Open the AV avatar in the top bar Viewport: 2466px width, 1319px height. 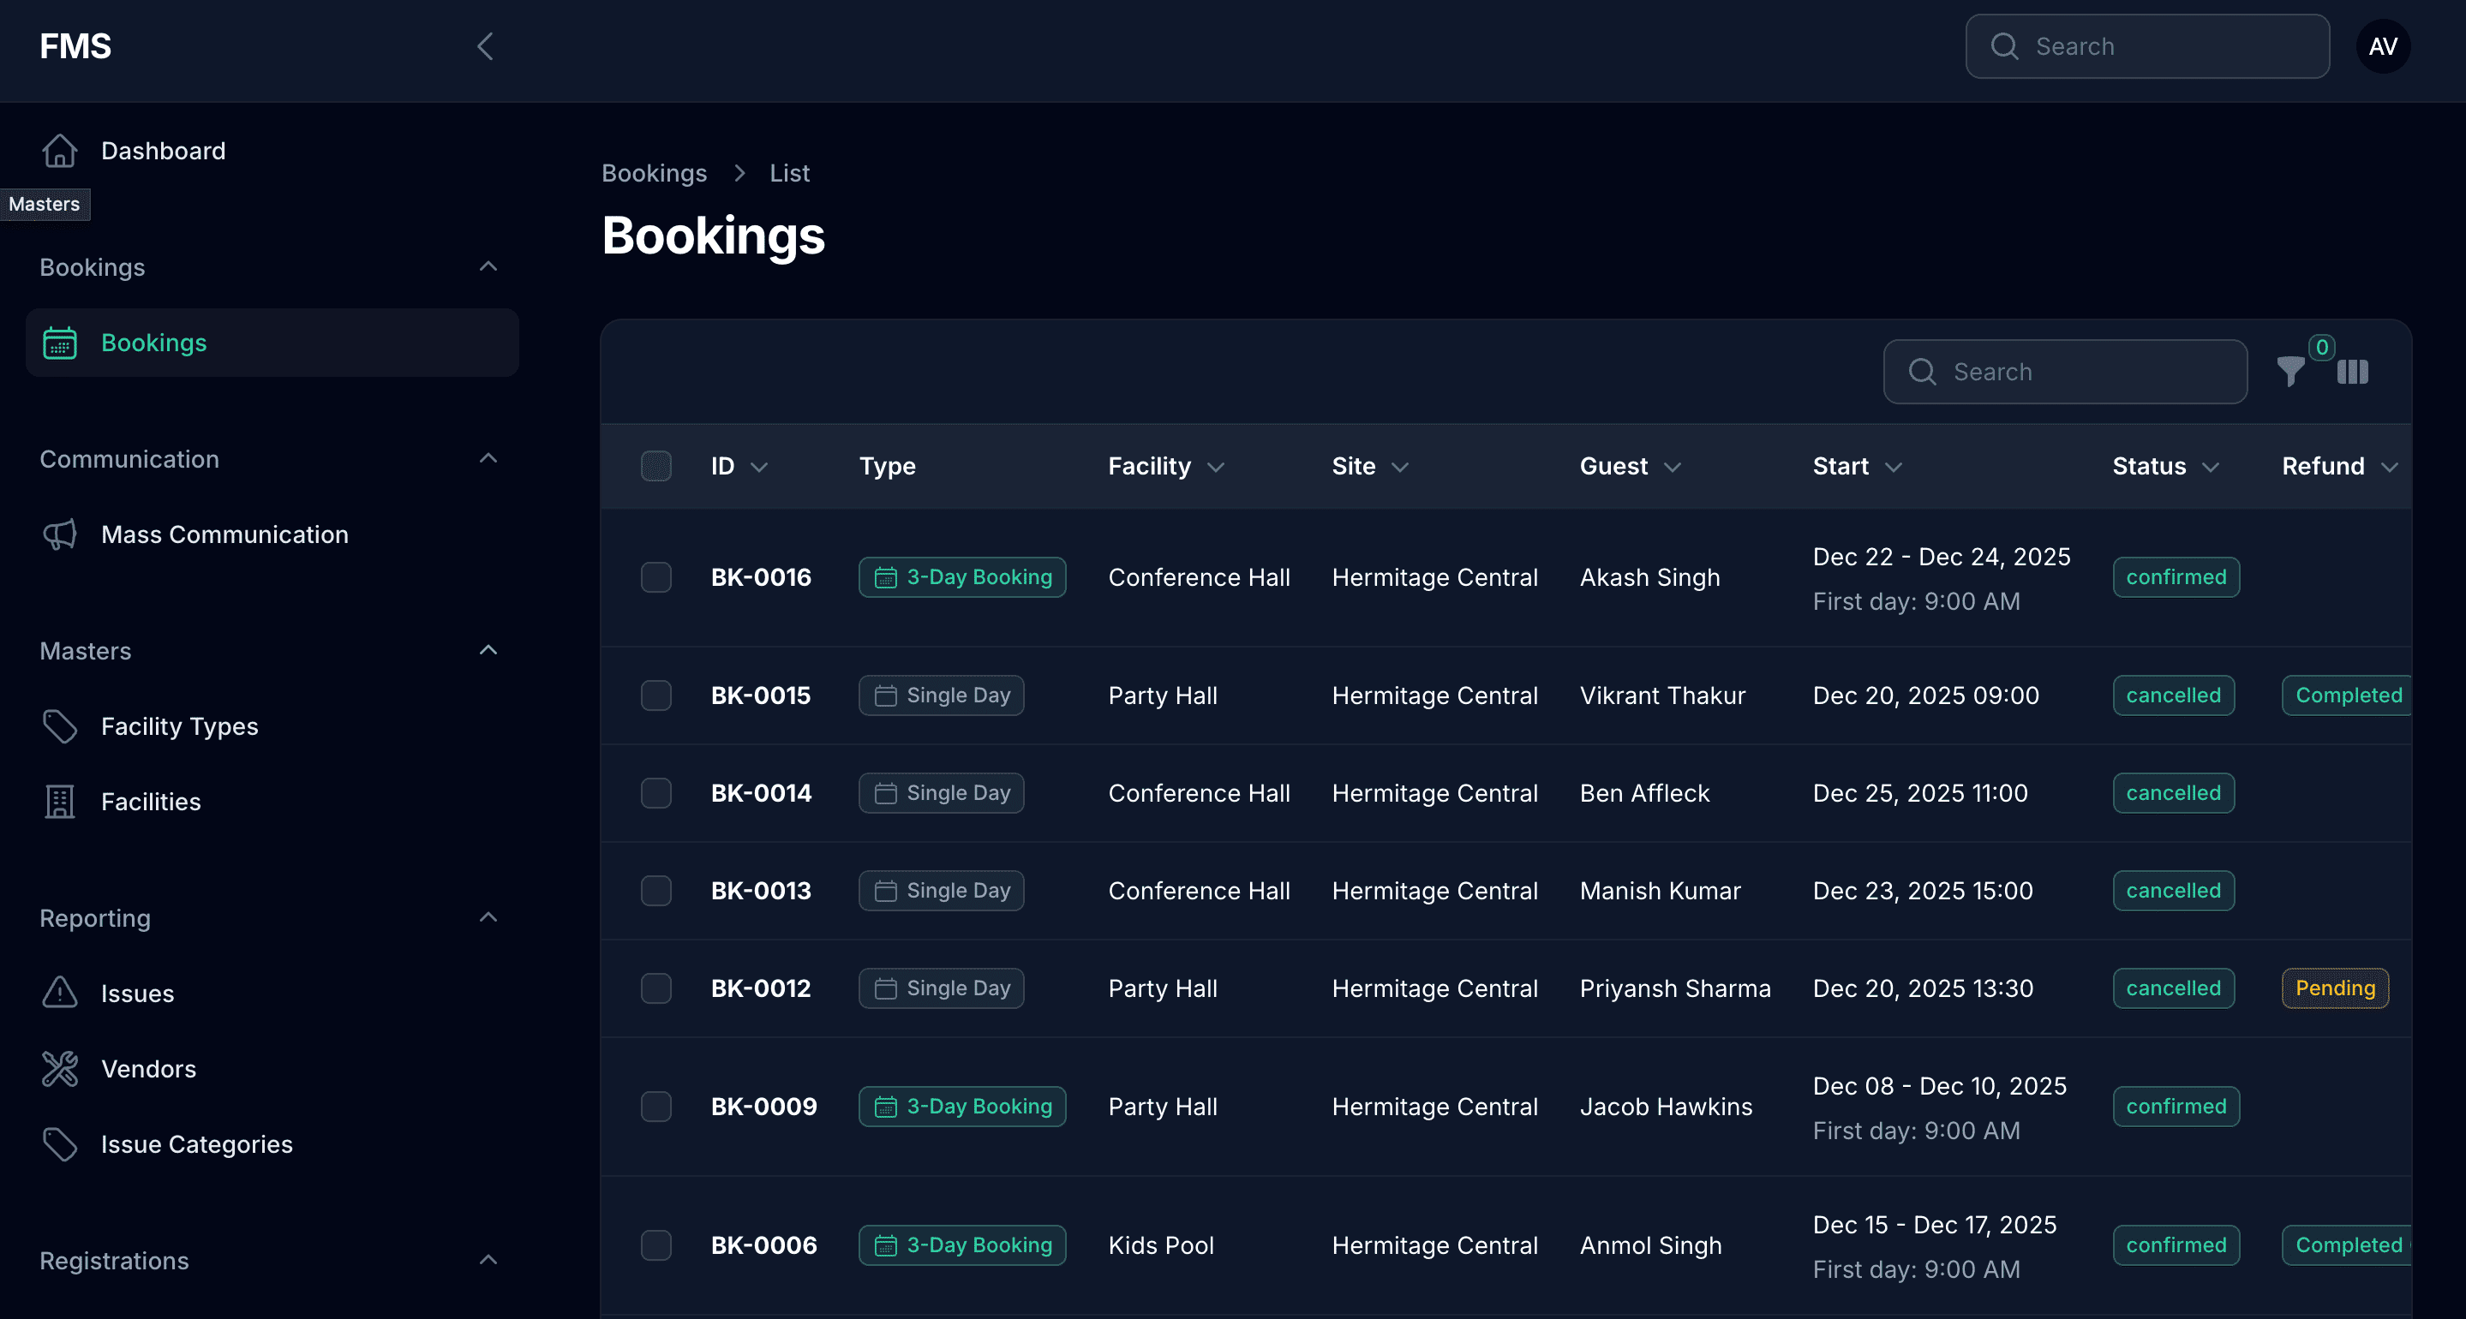(x=2383, y=46)
